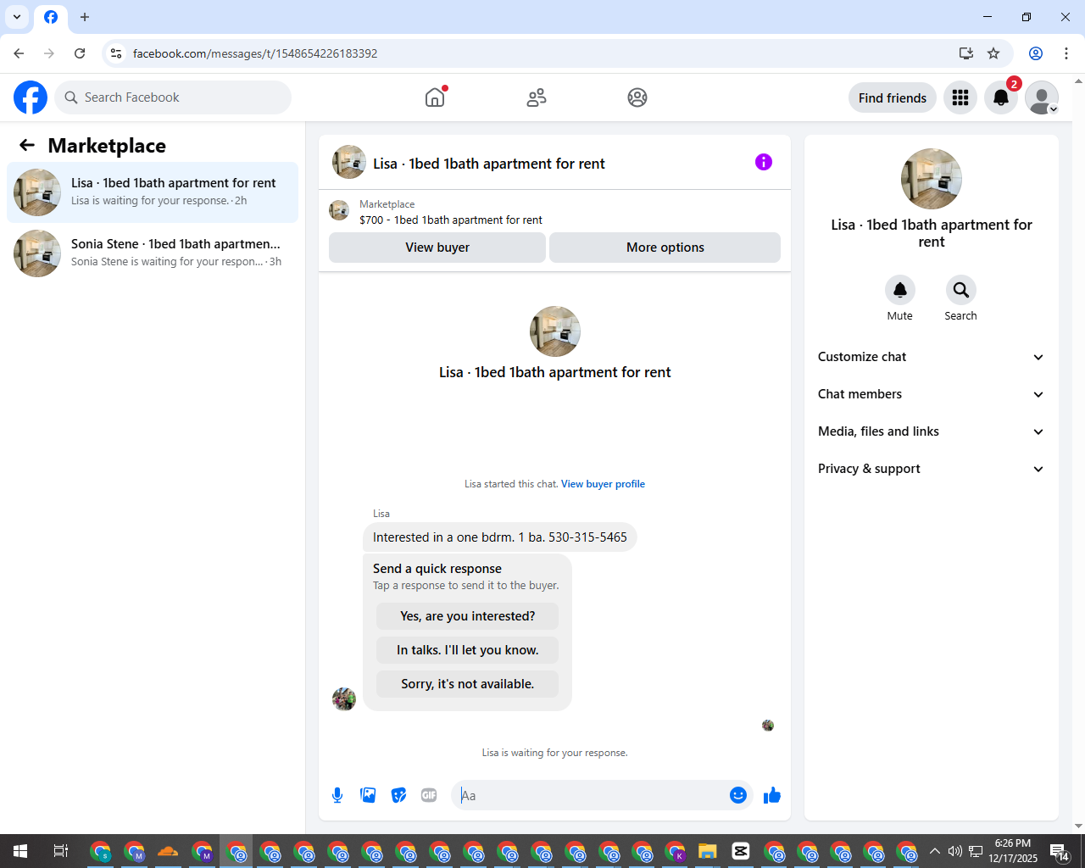
Task: Click Lisa's sender avatar beside the message
Action: pyautogui.click(x=344, y=699)
